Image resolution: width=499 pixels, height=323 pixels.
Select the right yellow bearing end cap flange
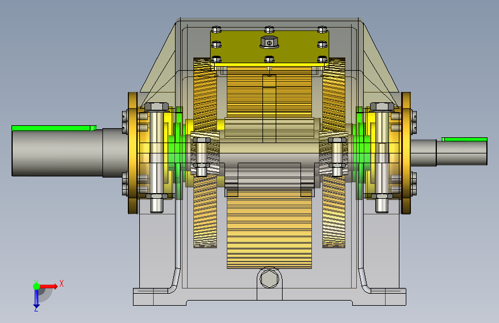[x=406, y=153]
